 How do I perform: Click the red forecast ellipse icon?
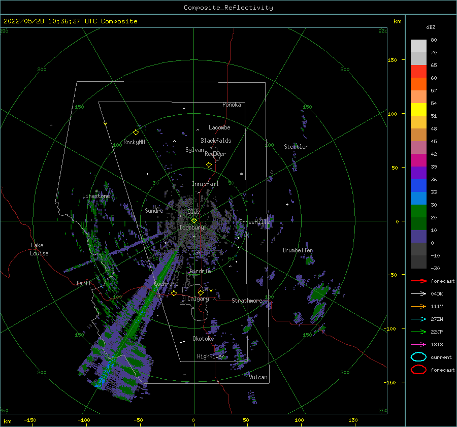point(418,370)
